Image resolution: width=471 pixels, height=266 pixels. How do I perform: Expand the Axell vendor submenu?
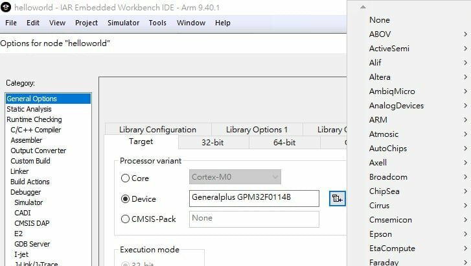point(409,163)
